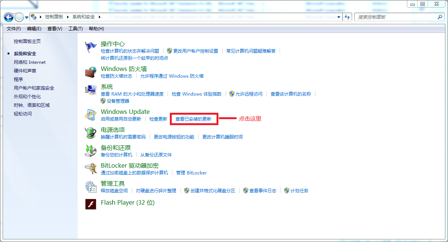Click the Backup and Restore icon
This screenshot has width=448, height=242.
(91, 151)
